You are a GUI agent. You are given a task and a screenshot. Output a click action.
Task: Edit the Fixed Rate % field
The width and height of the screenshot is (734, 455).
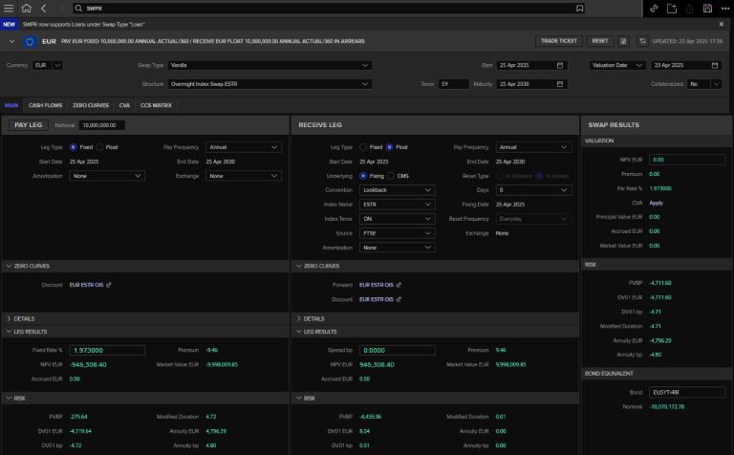107,350
